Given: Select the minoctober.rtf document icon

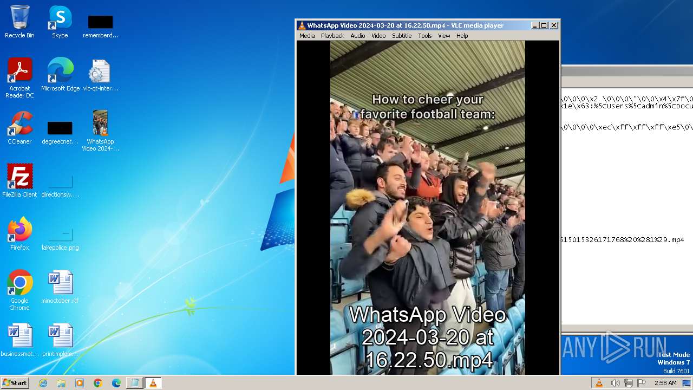Looking at the screenshot, I should tap(60, 287).
